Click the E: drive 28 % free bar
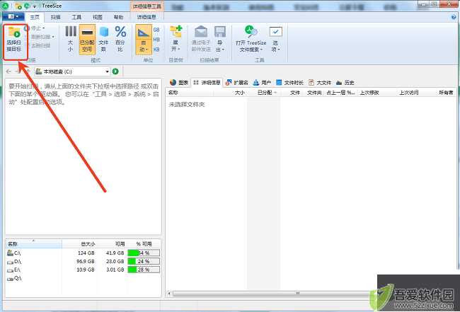Image resolution: width=460 pixels, height=312 pixels. pos(144,270)
